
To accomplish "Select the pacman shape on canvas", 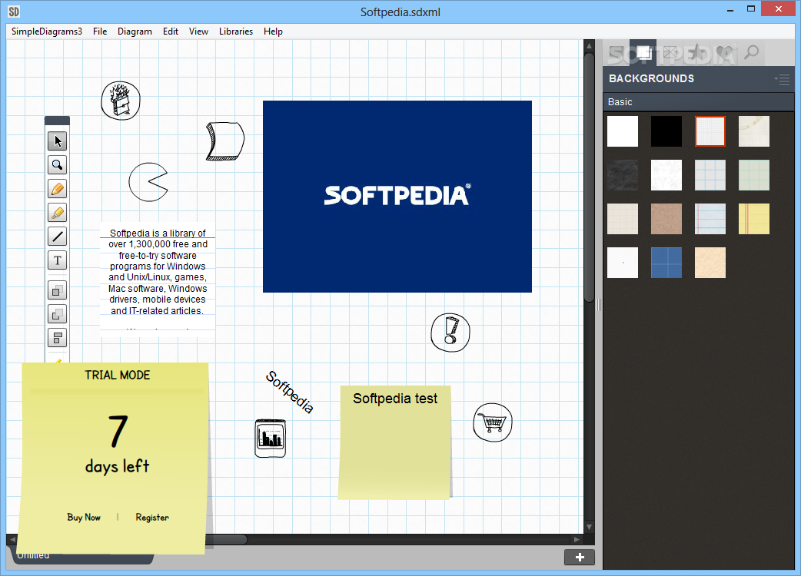I will click(x=148, y=182).
